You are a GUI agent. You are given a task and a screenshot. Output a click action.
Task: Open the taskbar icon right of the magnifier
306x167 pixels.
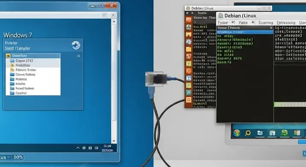click(260, 133)
